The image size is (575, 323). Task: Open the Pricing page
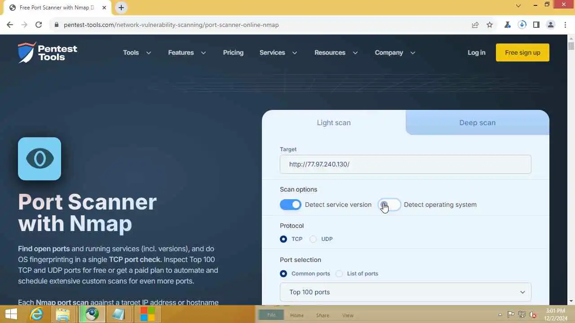(233, 52)
